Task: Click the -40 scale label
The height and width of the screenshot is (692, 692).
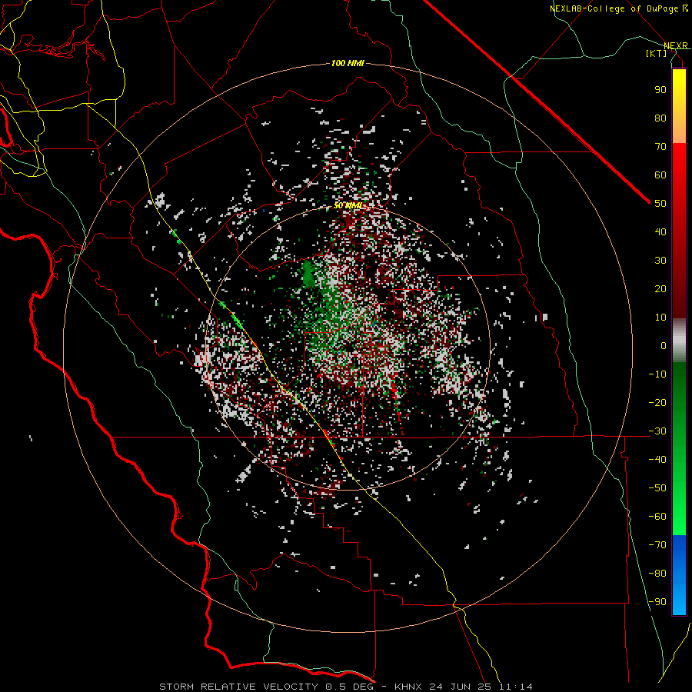Action: 657,460
